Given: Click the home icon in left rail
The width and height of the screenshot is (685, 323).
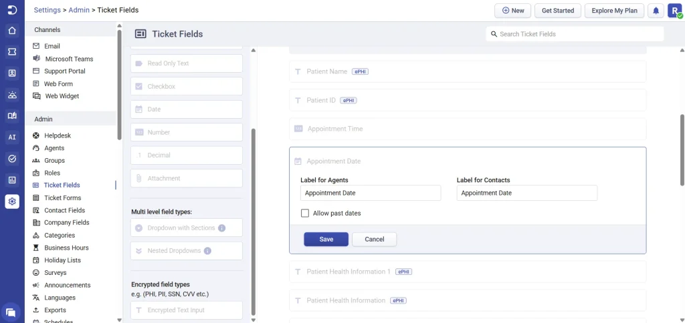Looking at the screenshot, I should point(12,31).
